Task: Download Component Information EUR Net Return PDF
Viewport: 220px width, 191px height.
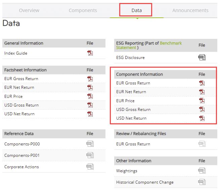Action: [202, 92]
